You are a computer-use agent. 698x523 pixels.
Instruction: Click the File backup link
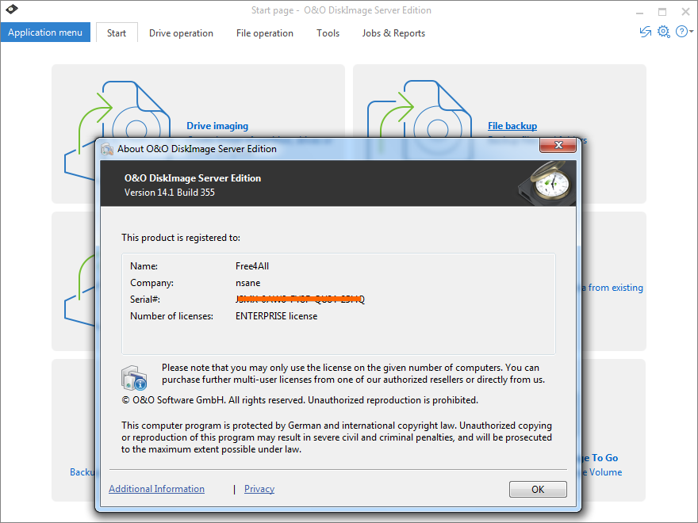pyautogui.click(x=512, y=126)
